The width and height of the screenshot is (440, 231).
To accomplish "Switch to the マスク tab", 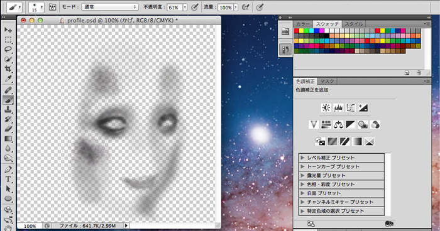I will click(x=327, y=82).
